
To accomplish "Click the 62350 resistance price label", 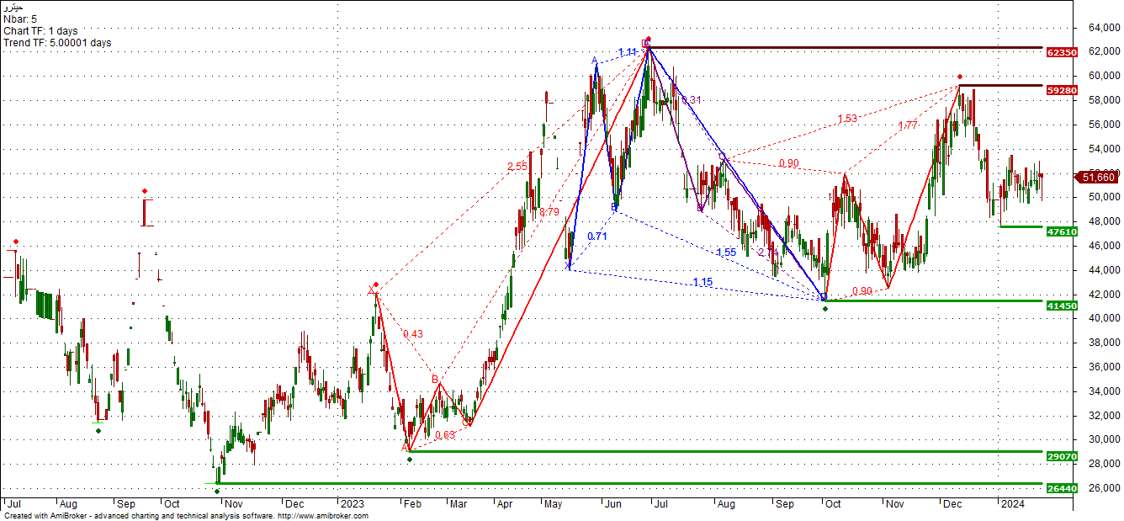I will [1062, 52].
